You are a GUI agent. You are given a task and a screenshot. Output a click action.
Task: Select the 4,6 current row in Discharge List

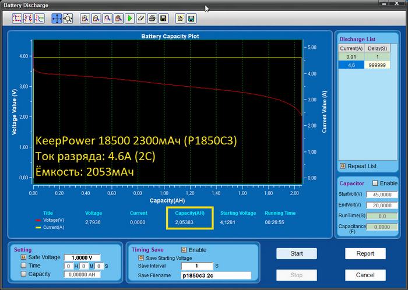(x=351, y=66)
